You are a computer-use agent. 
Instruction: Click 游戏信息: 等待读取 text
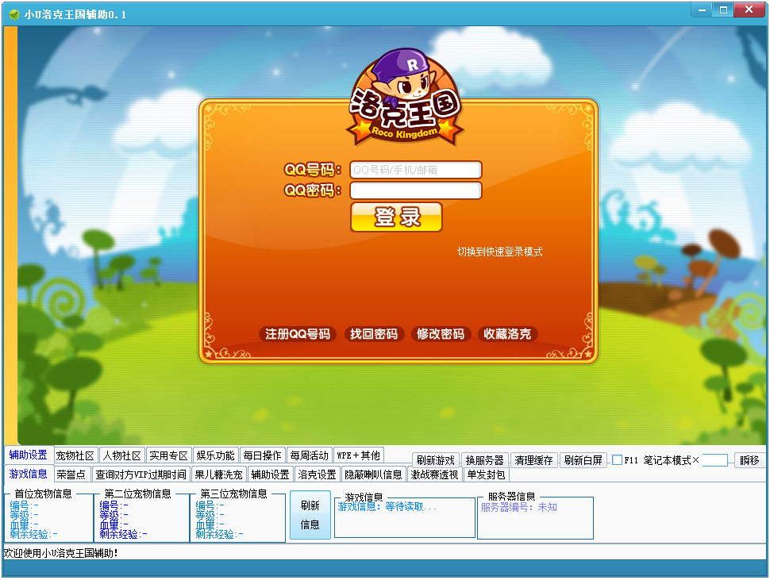pyautogui.click(x=387, y=507)
